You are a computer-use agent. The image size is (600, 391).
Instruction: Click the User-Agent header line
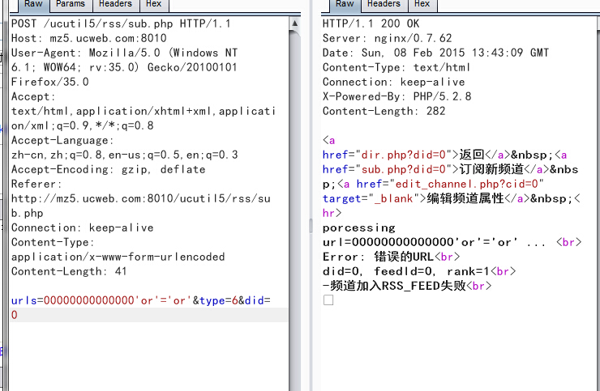(x=124, y=53)
